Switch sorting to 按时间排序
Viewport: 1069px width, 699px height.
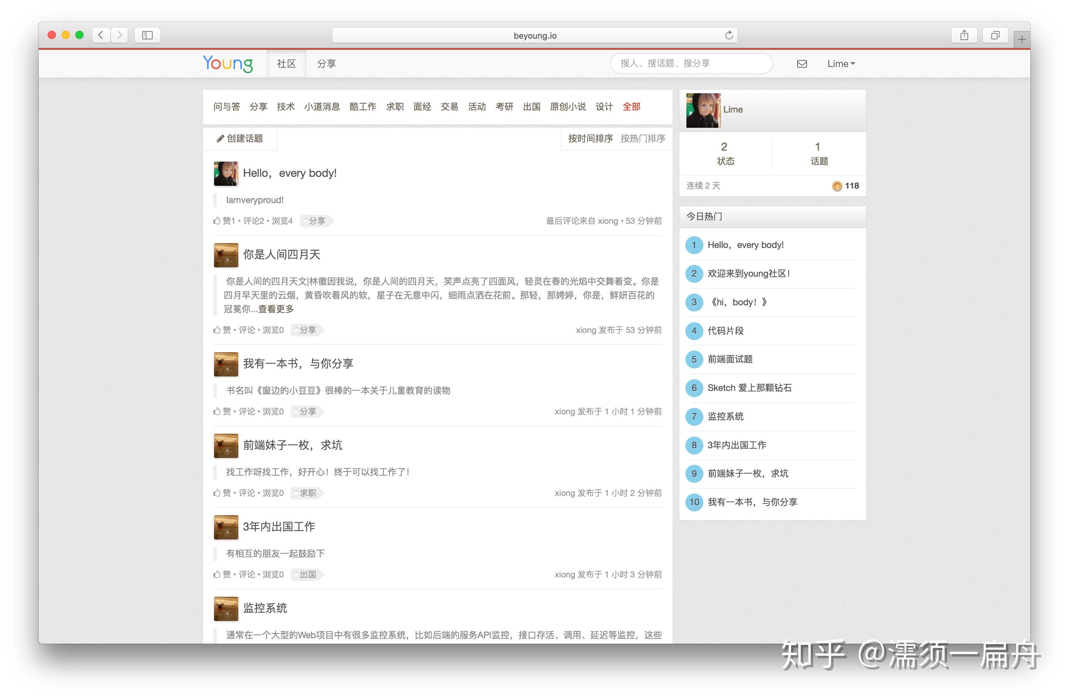coord(590,139)
